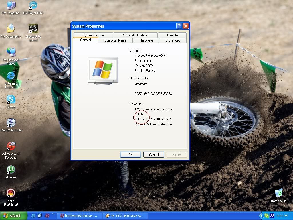Open Skype desktop shortcut
Screen dimensions: 293x220
[x=11, y=99]
